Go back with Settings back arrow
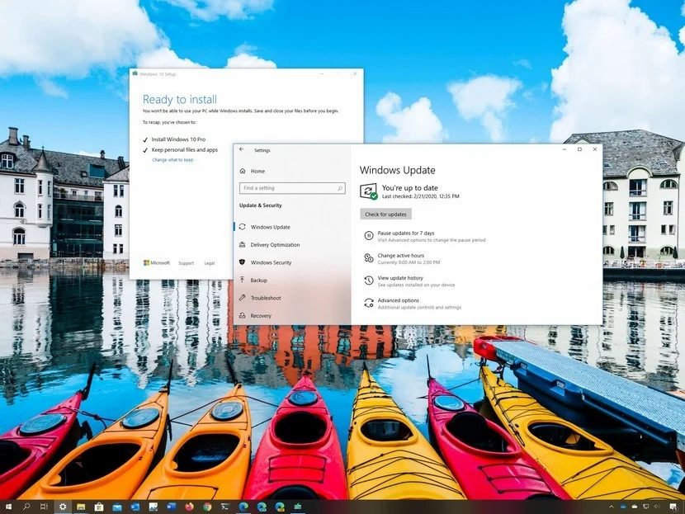This screenshot has height=514, width=685. click(242, 149)
